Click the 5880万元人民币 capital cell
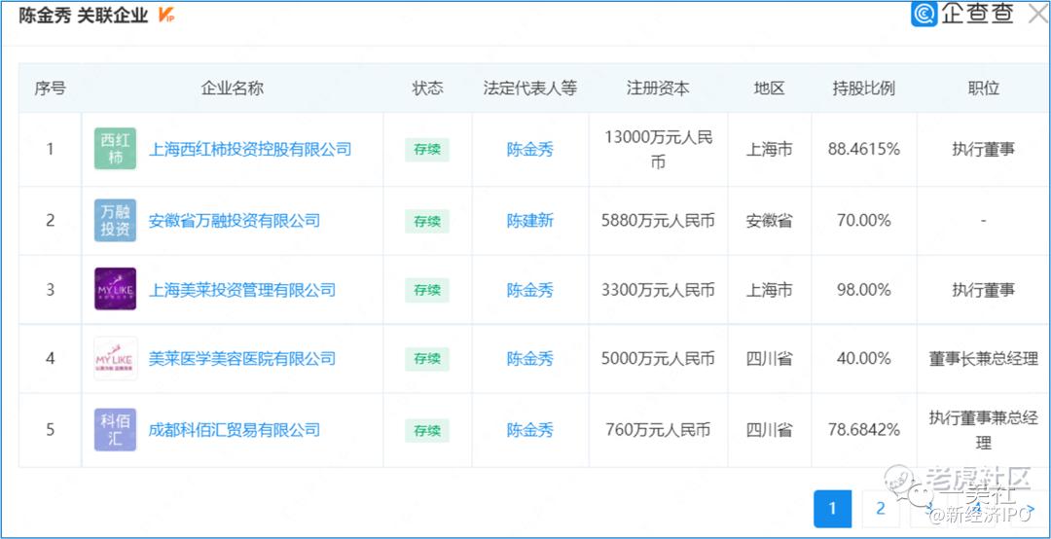The height and width of the screenshot is (539, 1051). (658, 221)
